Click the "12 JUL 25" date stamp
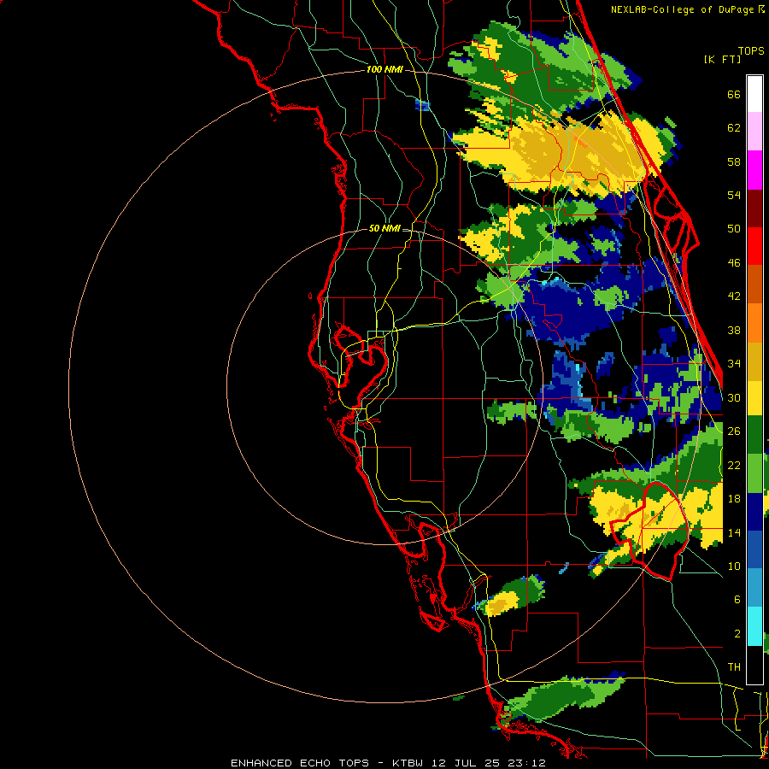The image size is (769, 769). [466, 763]
